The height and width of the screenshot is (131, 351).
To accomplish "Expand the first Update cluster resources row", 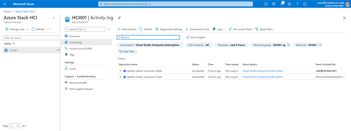I will pyautogui.click(x=120, y=71).
